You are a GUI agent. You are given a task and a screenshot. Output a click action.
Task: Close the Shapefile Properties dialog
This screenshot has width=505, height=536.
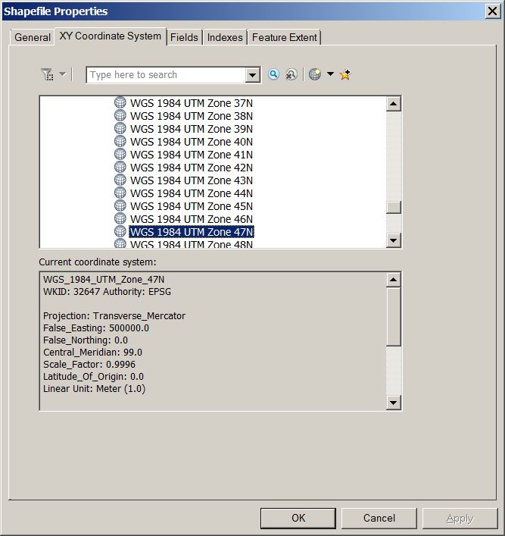492,11
